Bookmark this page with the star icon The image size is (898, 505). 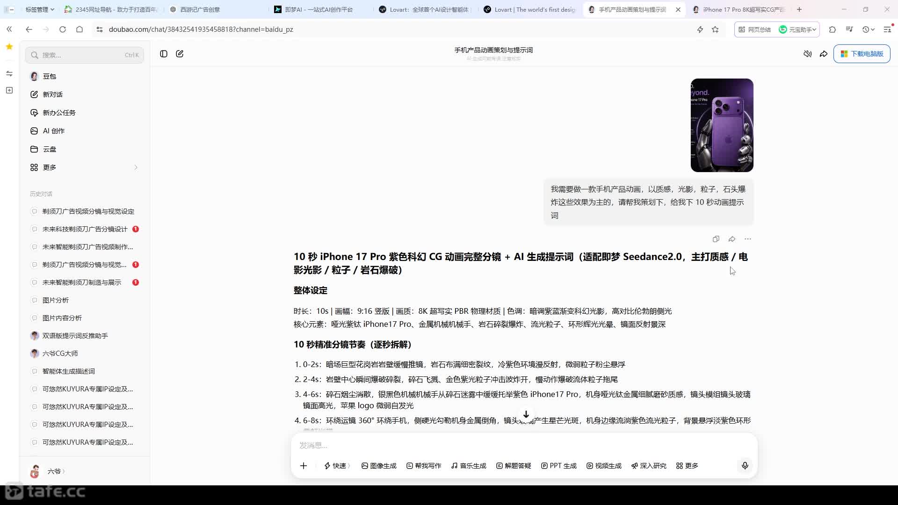point(715,29)
